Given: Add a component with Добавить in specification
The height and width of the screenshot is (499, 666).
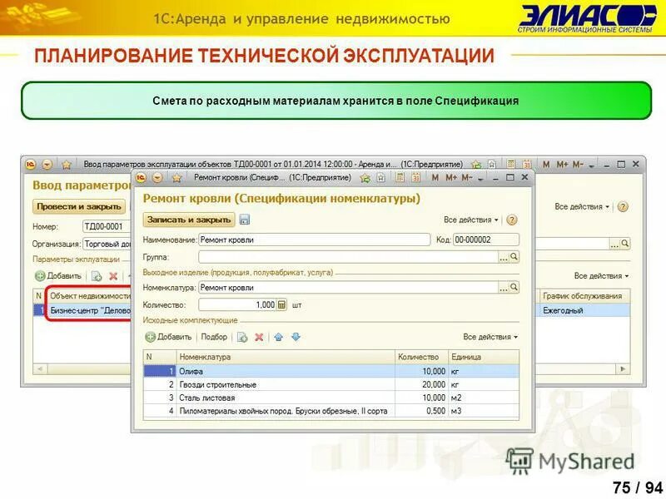Looking at the screenshot, I should (x=169, y=337).
